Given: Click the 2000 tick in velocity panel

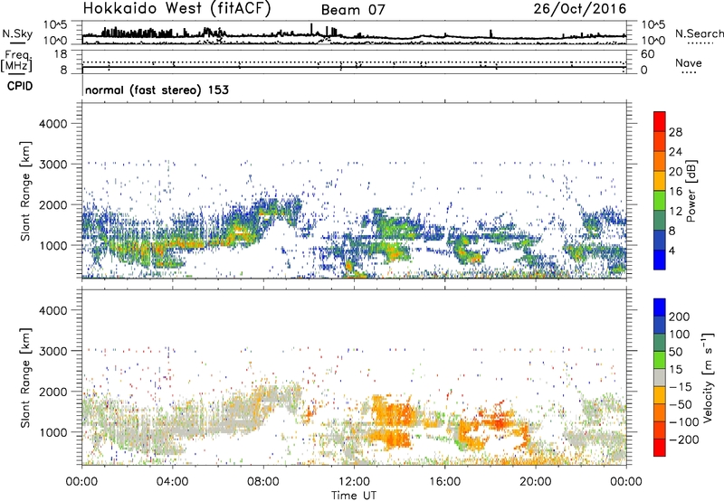Looking at the screenshot, I should coord(53,392).
